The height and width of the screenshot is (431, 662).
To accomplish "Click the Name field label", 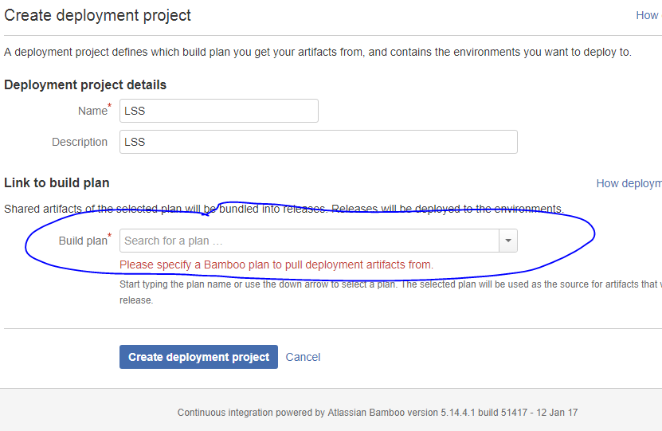I will 92,111.
